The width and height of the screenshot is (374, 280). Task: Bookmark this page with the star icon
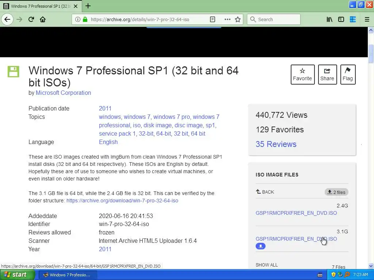click(237, 19)
